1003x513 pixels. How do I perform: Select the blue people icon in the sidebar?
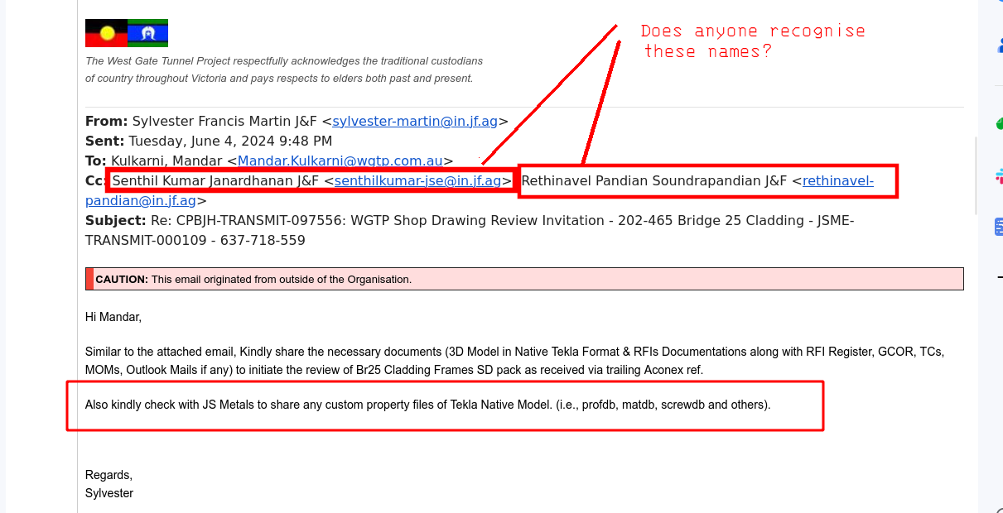[x=999, y=46]
